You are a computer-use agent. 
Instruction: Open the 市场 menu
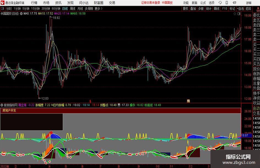[x=46, y=3]
